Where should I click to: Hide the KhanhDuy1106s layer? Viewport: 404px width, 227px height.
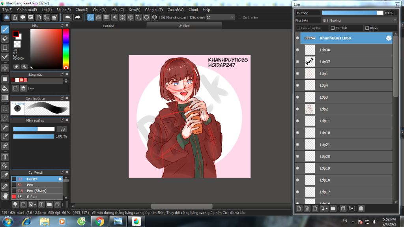pyautogui.click(x=297, y=38)
